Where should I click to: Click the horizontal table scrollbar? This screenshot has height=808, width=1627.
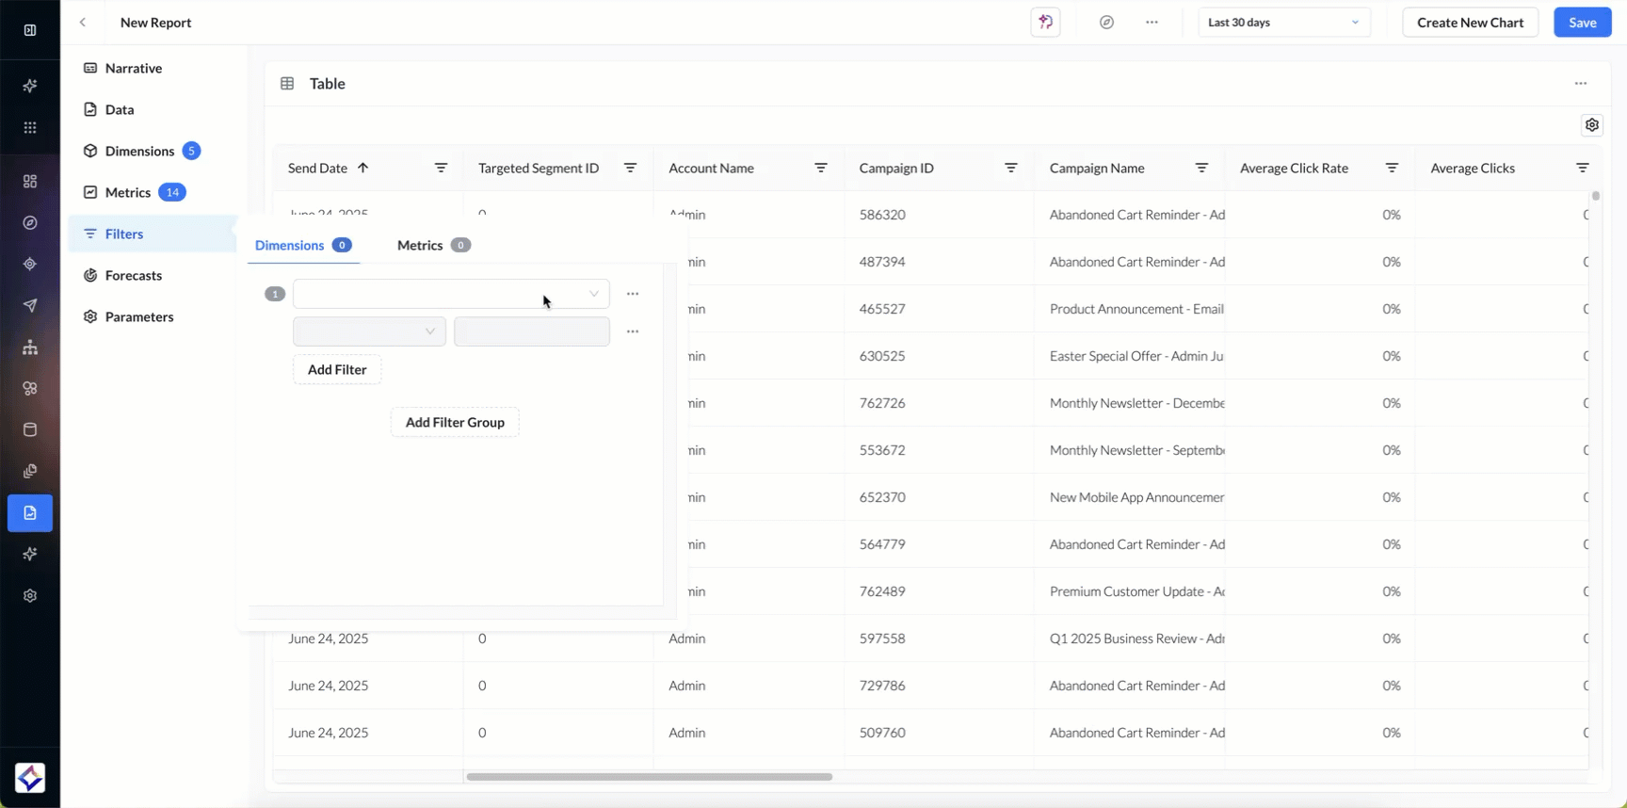(649, 777)
